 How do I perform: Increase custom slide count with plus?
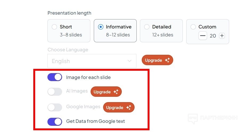[x=222, y=36]
